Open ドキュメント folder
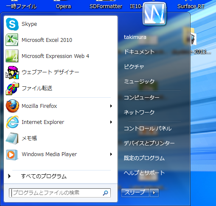 (139, 52)
